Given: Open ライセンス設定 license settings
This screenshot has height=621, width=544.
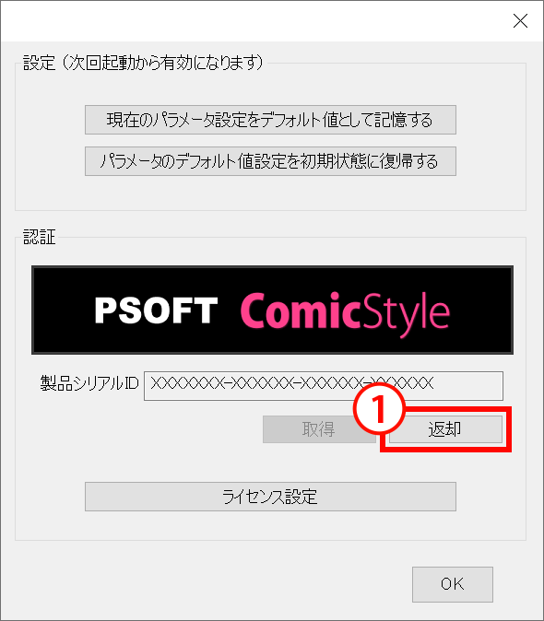Looking at the screenshot, I should [x=270, y=497].
